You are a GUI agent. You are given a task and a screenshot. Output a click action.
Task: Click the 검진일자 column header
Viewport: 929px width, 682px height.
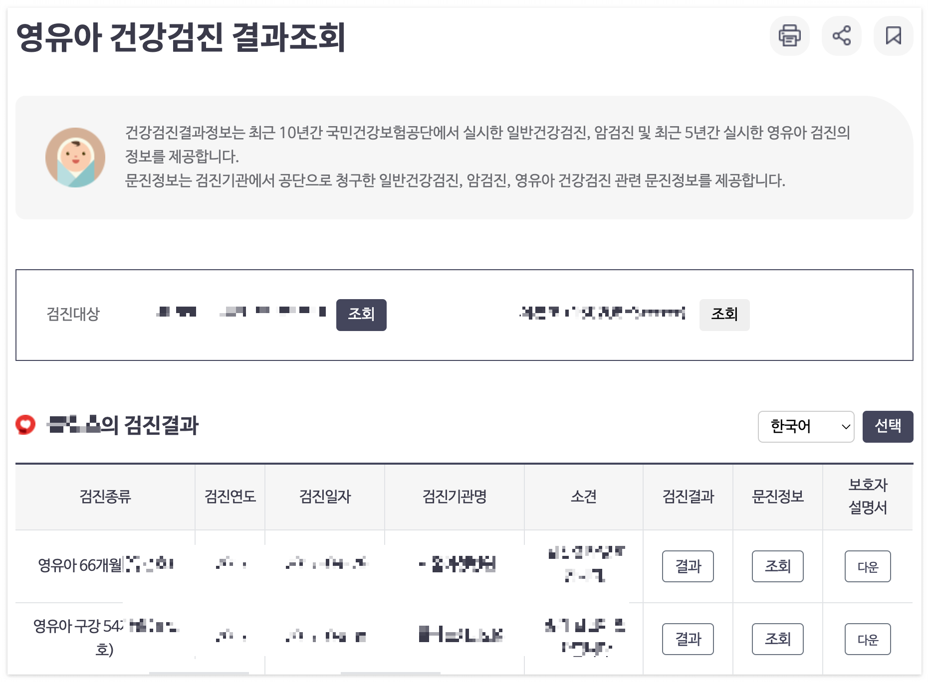(x=325, y=497)
